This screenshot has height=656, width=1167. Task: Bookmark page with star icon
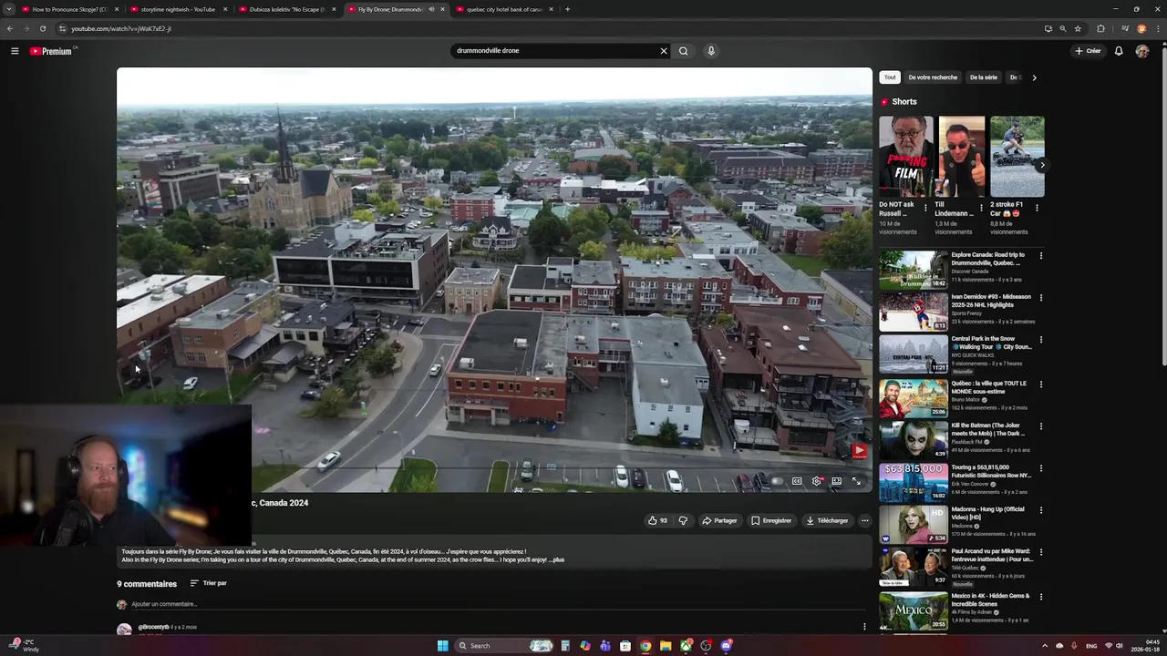1078,28
